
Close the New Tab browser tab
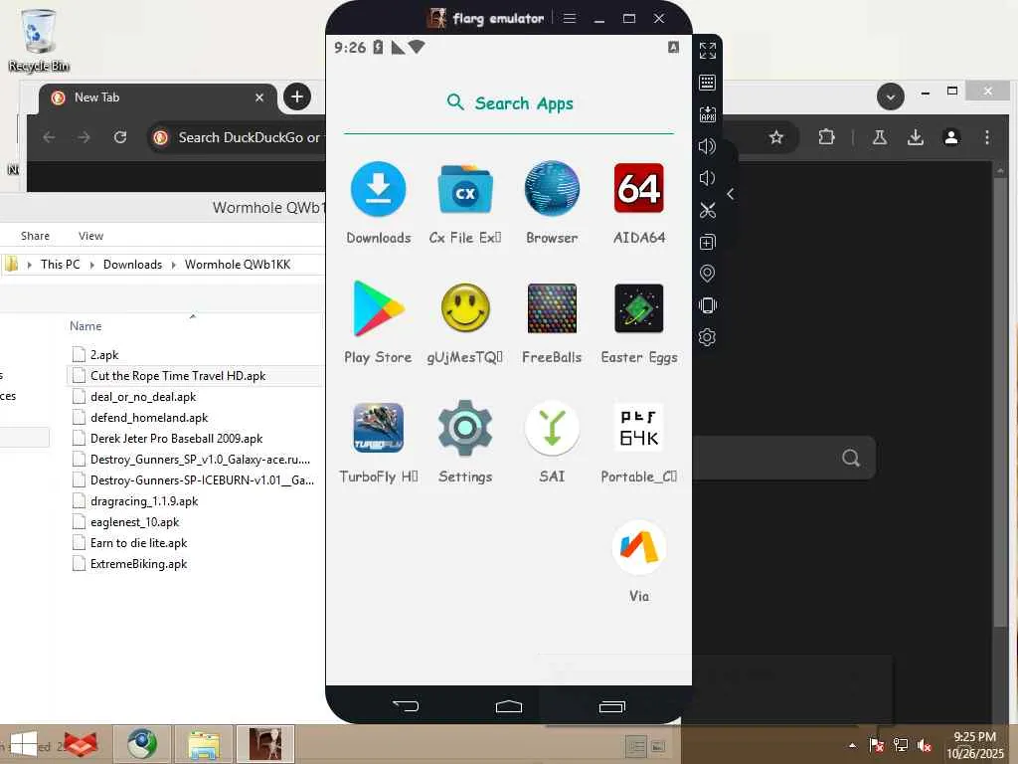pyautogui.click(x=259, y=97)
